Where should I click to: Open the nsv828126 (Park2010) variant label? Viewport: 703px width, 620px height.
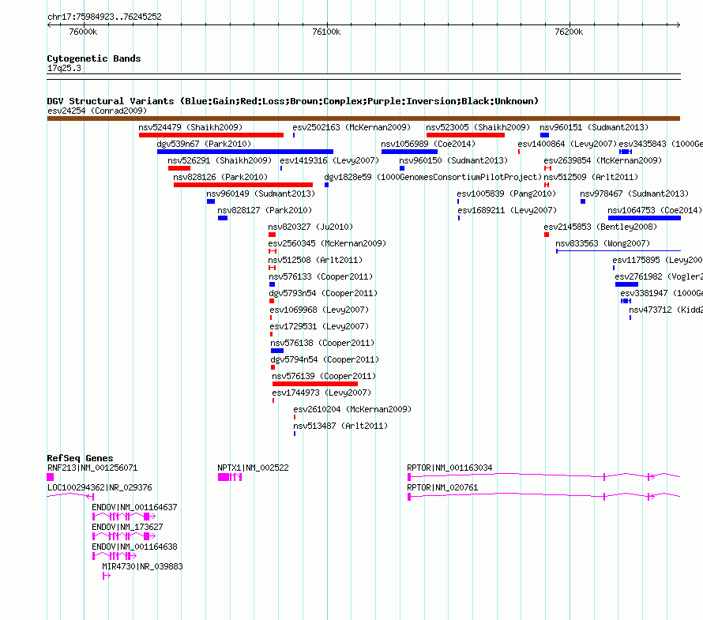click(x=220, y=177)
